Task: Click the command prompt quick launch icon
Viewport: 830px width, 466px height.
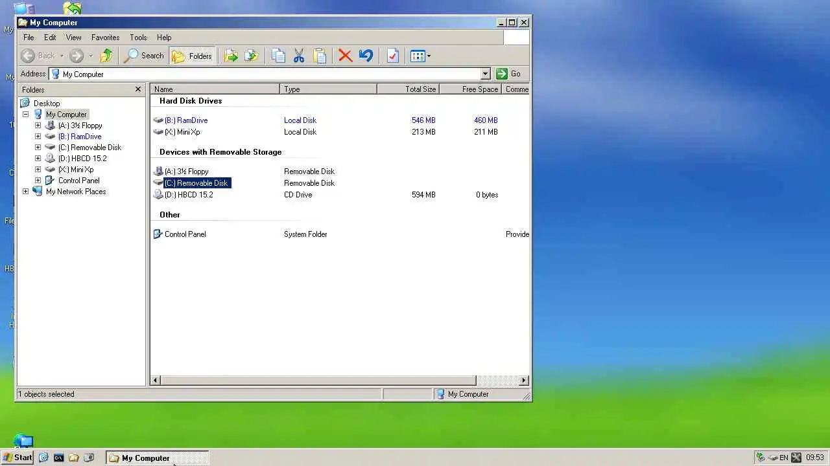Action: 58,458
